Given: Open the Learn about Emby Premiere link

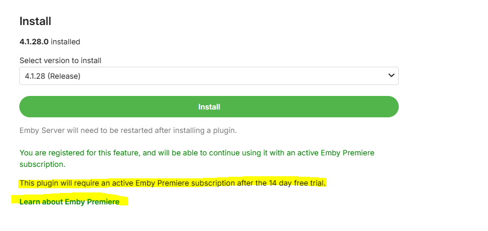Looking at the screenshot, I should tap(69, 202).
